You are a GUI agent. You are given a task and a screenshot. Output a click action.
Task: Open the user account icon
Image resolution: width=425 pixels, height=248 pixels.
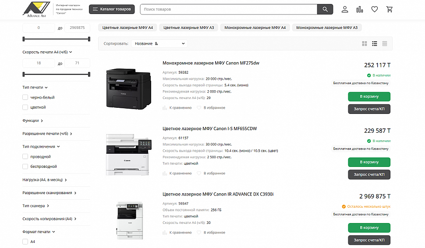point(345,10)
